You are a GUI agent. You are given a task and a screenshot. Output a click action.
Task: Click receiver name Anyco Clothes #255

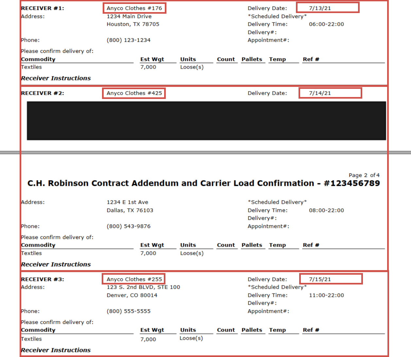pos(134,279)
